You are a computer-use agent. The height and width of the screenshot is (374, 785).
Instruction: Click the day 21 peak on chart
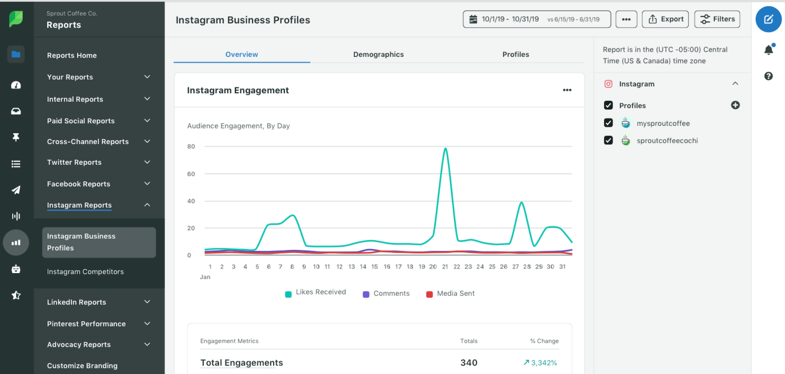445,149
